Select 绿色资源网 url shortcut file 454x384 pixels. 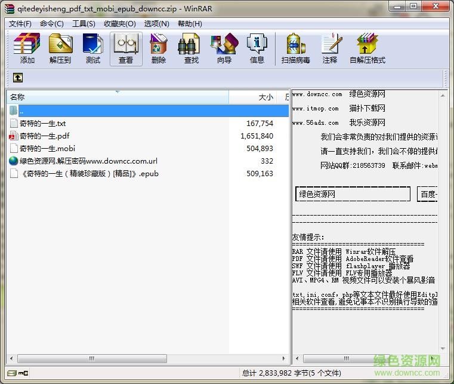pyautogui.click(x=88, y=161)
